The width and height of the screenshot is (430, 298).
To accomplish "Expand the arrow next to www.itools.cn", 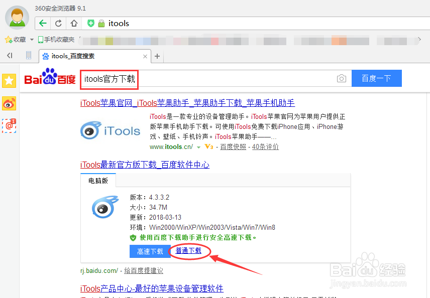I will click(198, 147).
